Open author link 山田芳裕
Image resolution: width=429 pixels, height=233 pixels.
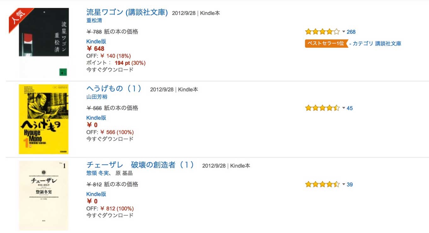[x=97, y=97]
